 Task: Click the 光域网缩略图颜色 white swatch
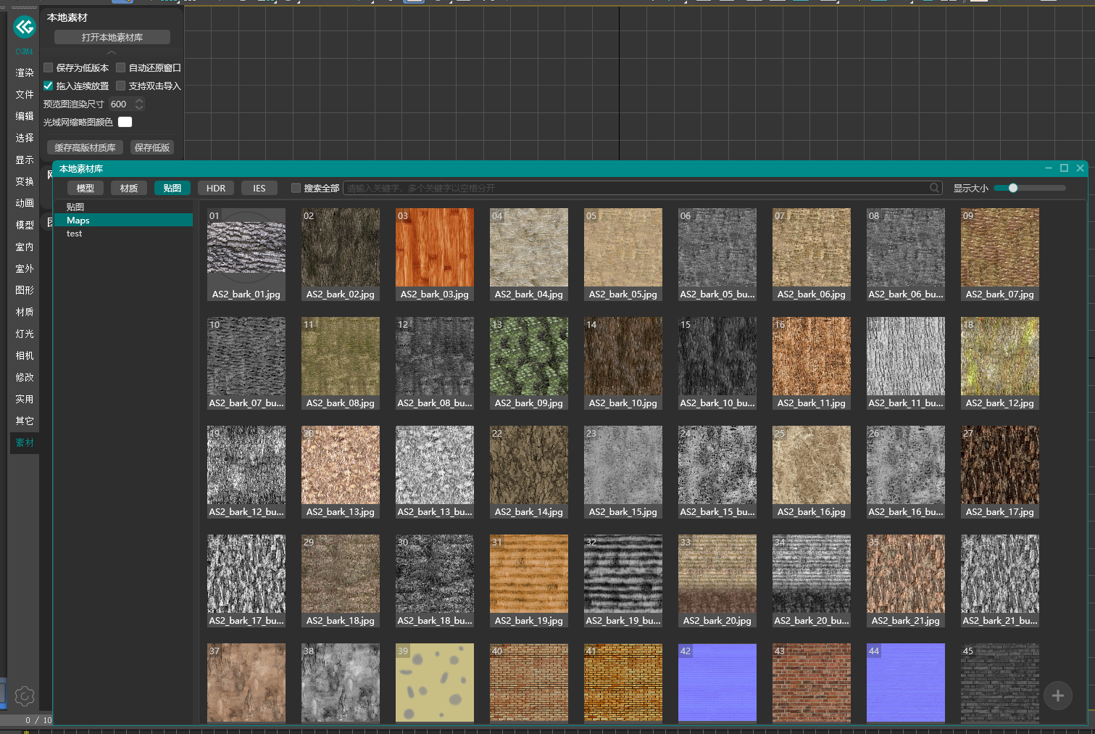pyautogui.click(x=125, y=122)
